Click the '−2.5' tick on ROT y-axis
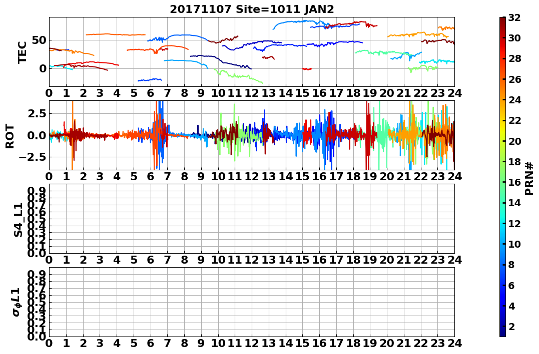The width and height of the screenshot is (539, 354). pos(33,157)
